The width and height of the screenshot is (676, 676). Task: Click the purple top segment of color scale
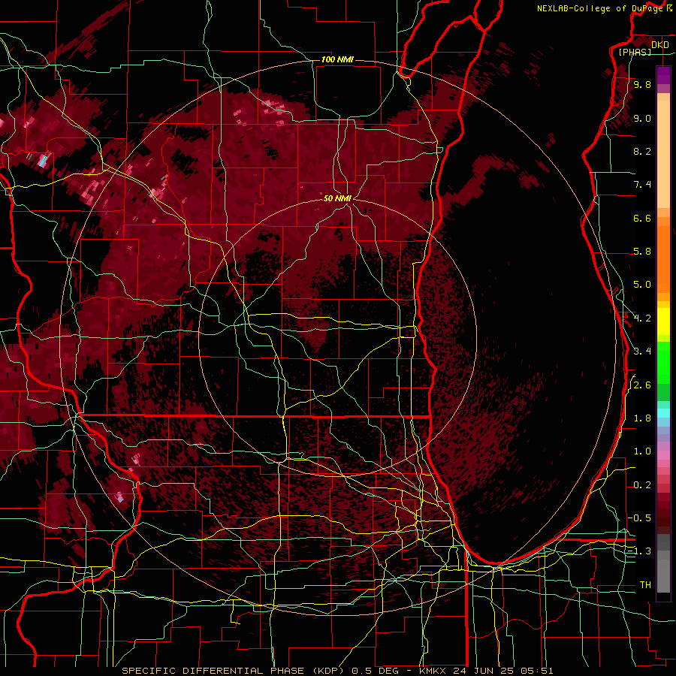663,75
